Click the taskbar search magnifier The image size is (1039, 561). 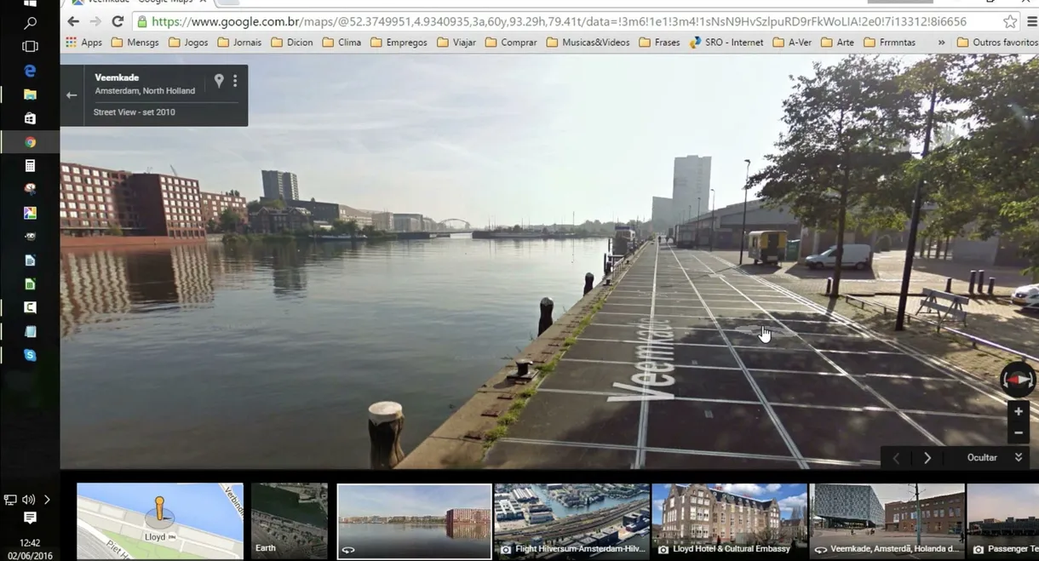click(x=30, y=23)
